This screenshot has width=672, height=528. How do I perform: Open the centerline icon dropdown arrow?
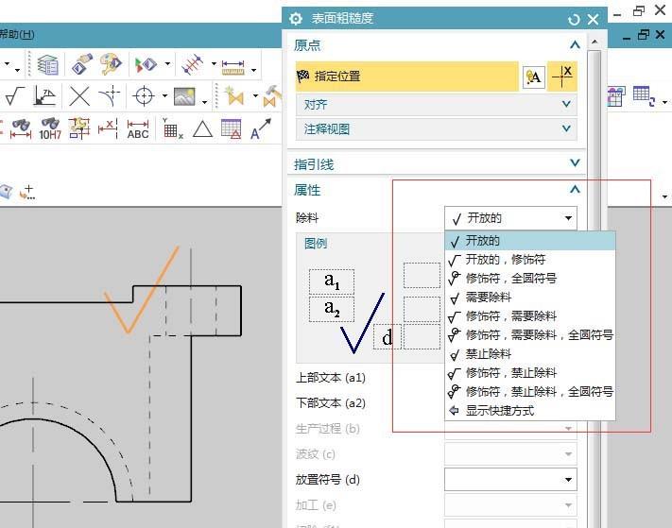(214, 64)
